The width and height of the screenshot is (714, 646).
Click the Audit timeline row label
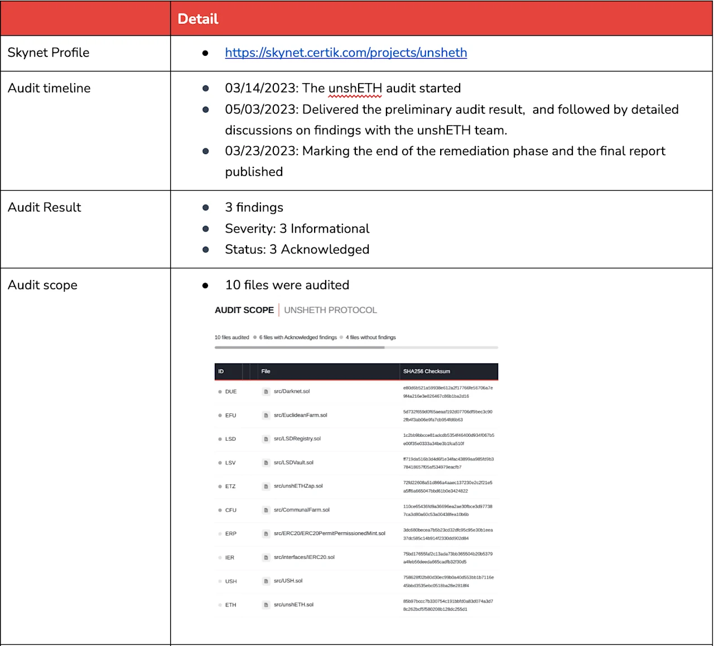point(49,88)
